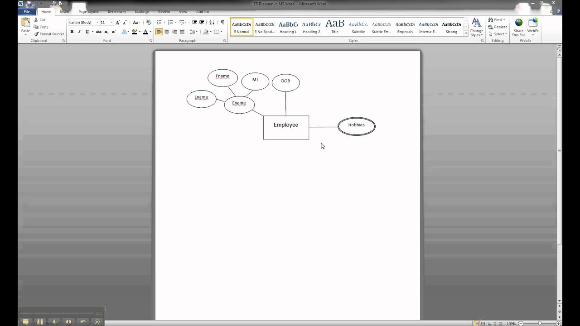Open the File tab
Image resolution: width=580 pixels, height=326 pixels.
(x=27, y=12)
